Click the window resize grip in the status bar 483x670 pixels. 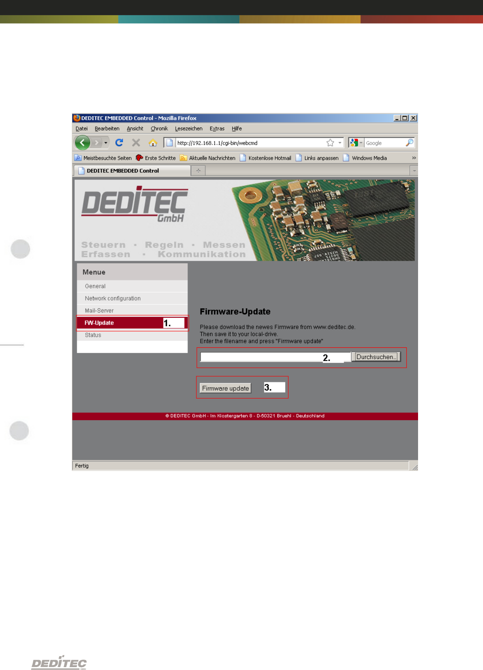tap(414, 467)
